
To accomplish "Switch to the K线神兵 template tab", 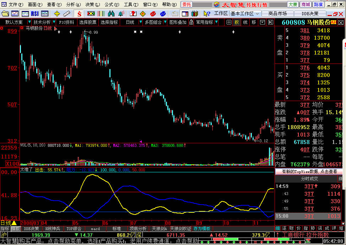I will click(53, 229).
